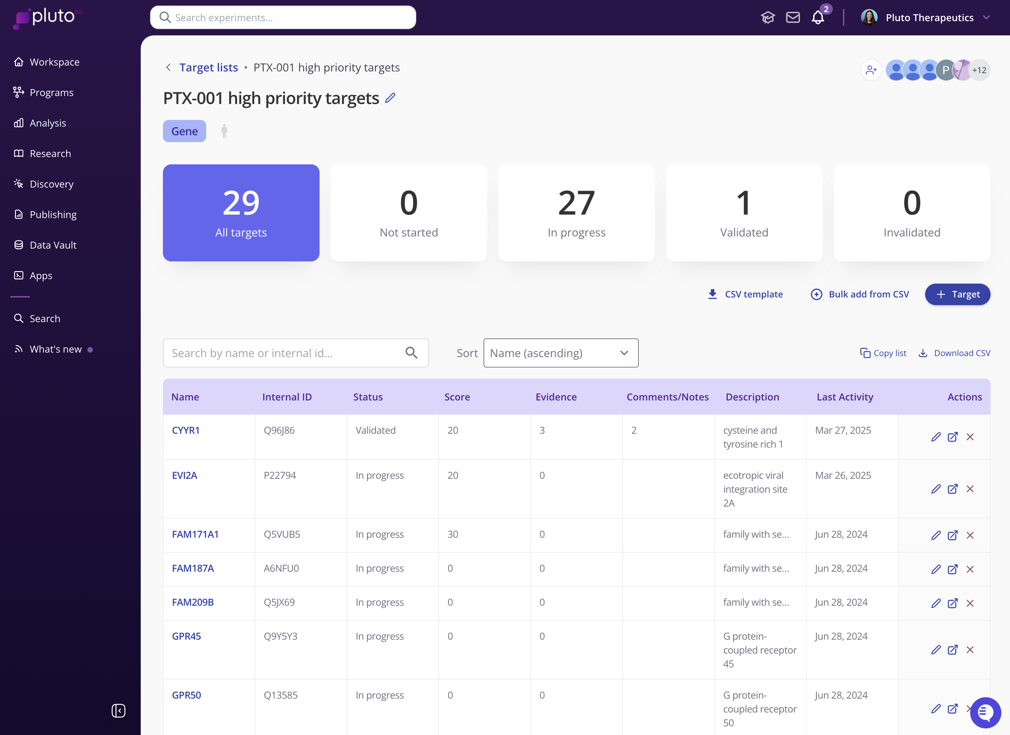
Task: Edit the CYYR1 target row
Action: 935,437
